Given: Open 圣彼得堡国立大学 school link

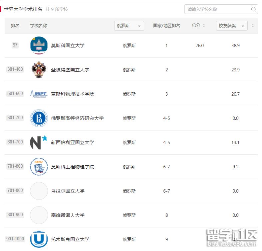Looking at the screenshot, I should 70,70.
